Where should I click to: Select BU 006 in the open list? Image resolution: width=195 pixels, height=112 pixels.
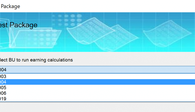click(x=4, y=93)
